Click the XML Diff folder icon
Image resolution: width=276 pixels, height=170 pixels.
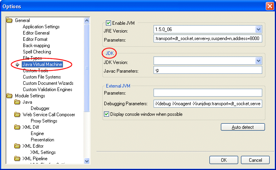(x=17, y=127)
